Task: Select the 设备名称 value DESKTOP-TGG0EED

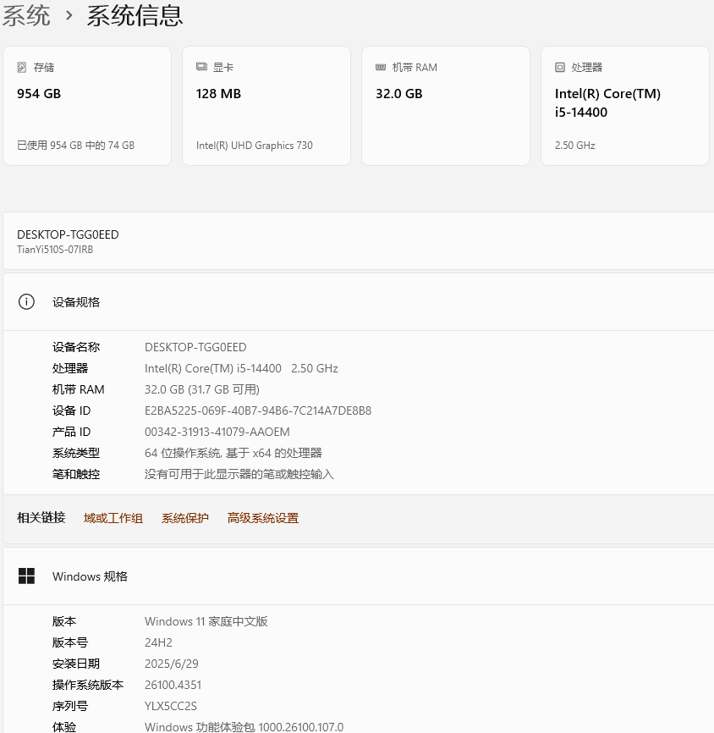Action: click(195, 347)
